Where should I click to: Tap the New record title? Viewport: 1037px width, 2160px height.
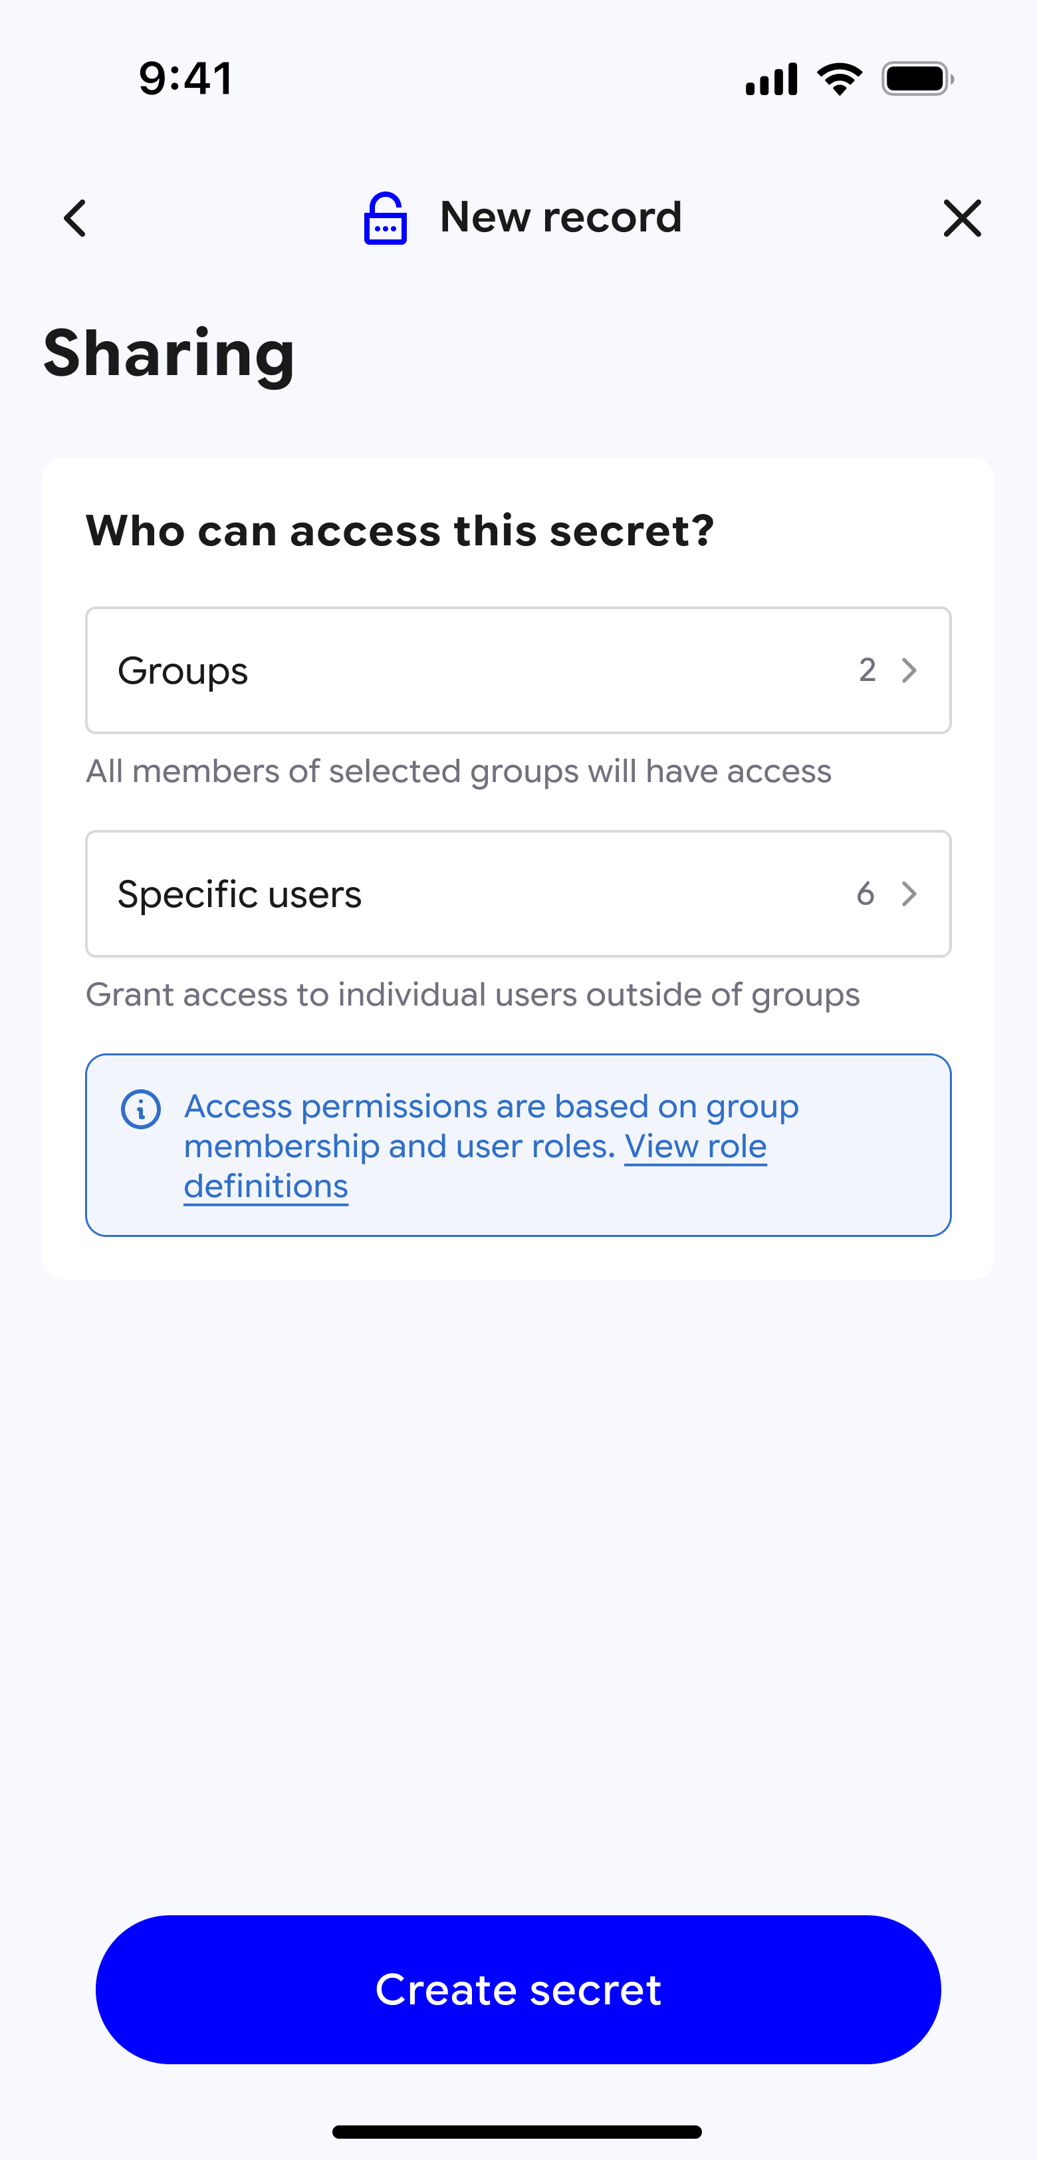tap(561, 217)
